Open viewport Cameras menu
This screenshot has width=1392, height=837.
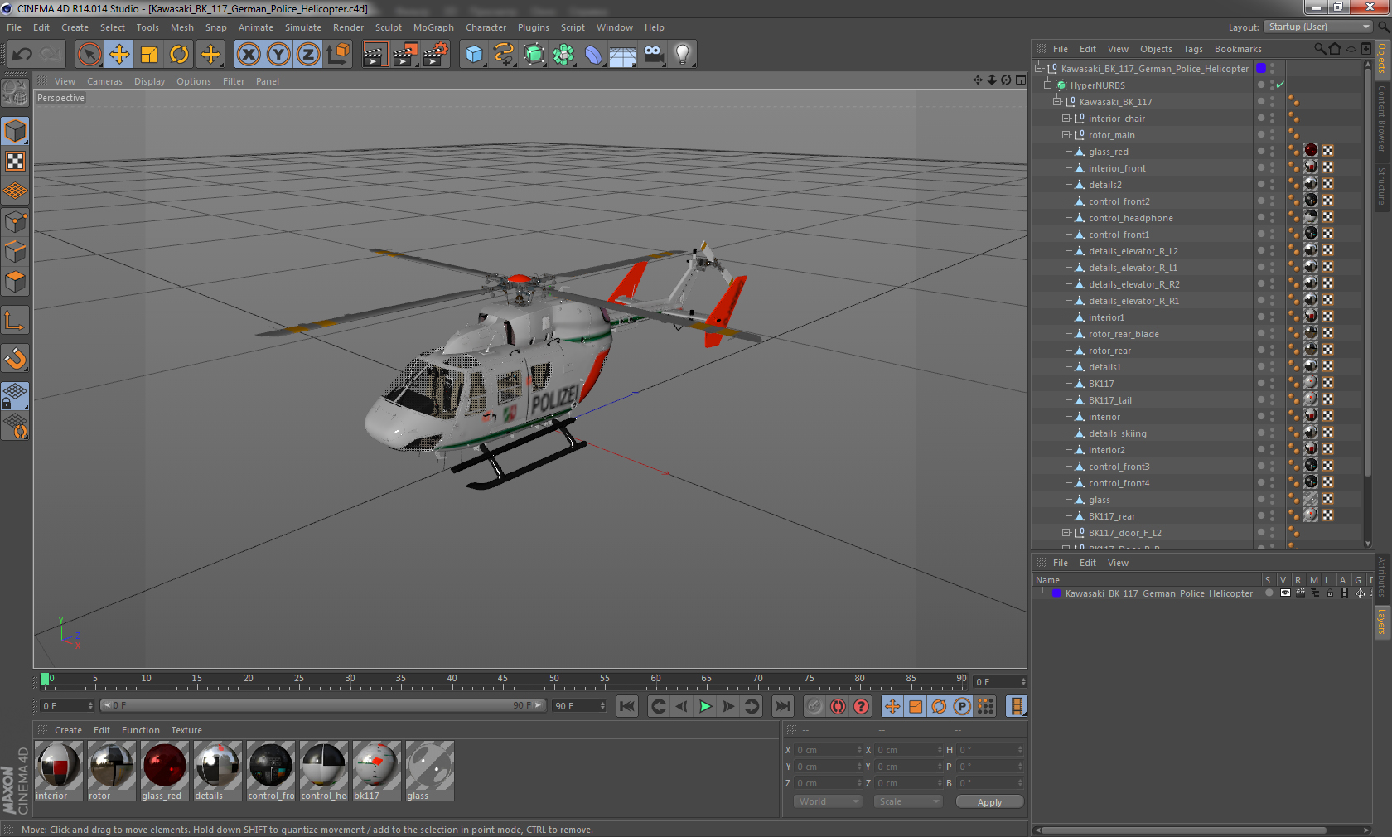[x=104, y=81]
